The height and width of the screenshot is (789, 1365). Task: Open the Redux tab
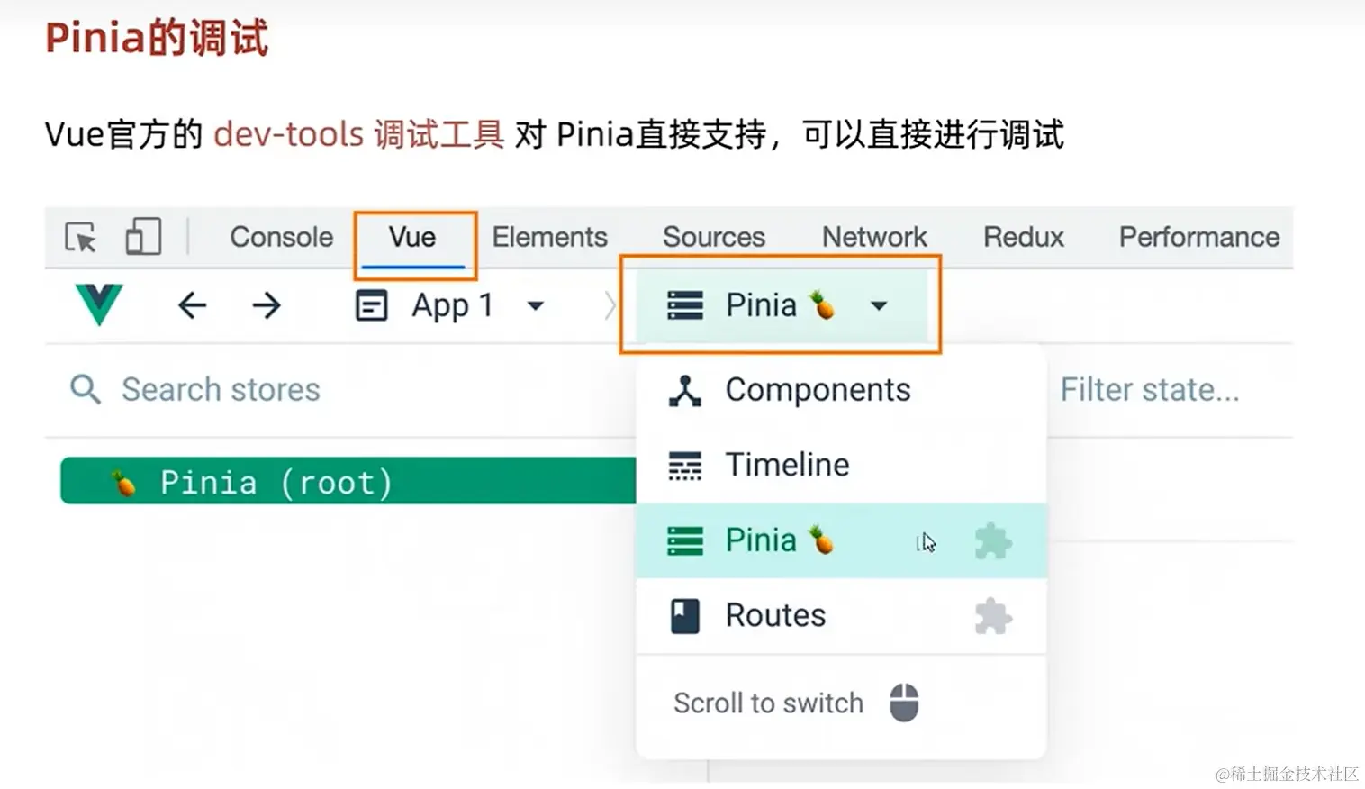tap(1024, 237)
